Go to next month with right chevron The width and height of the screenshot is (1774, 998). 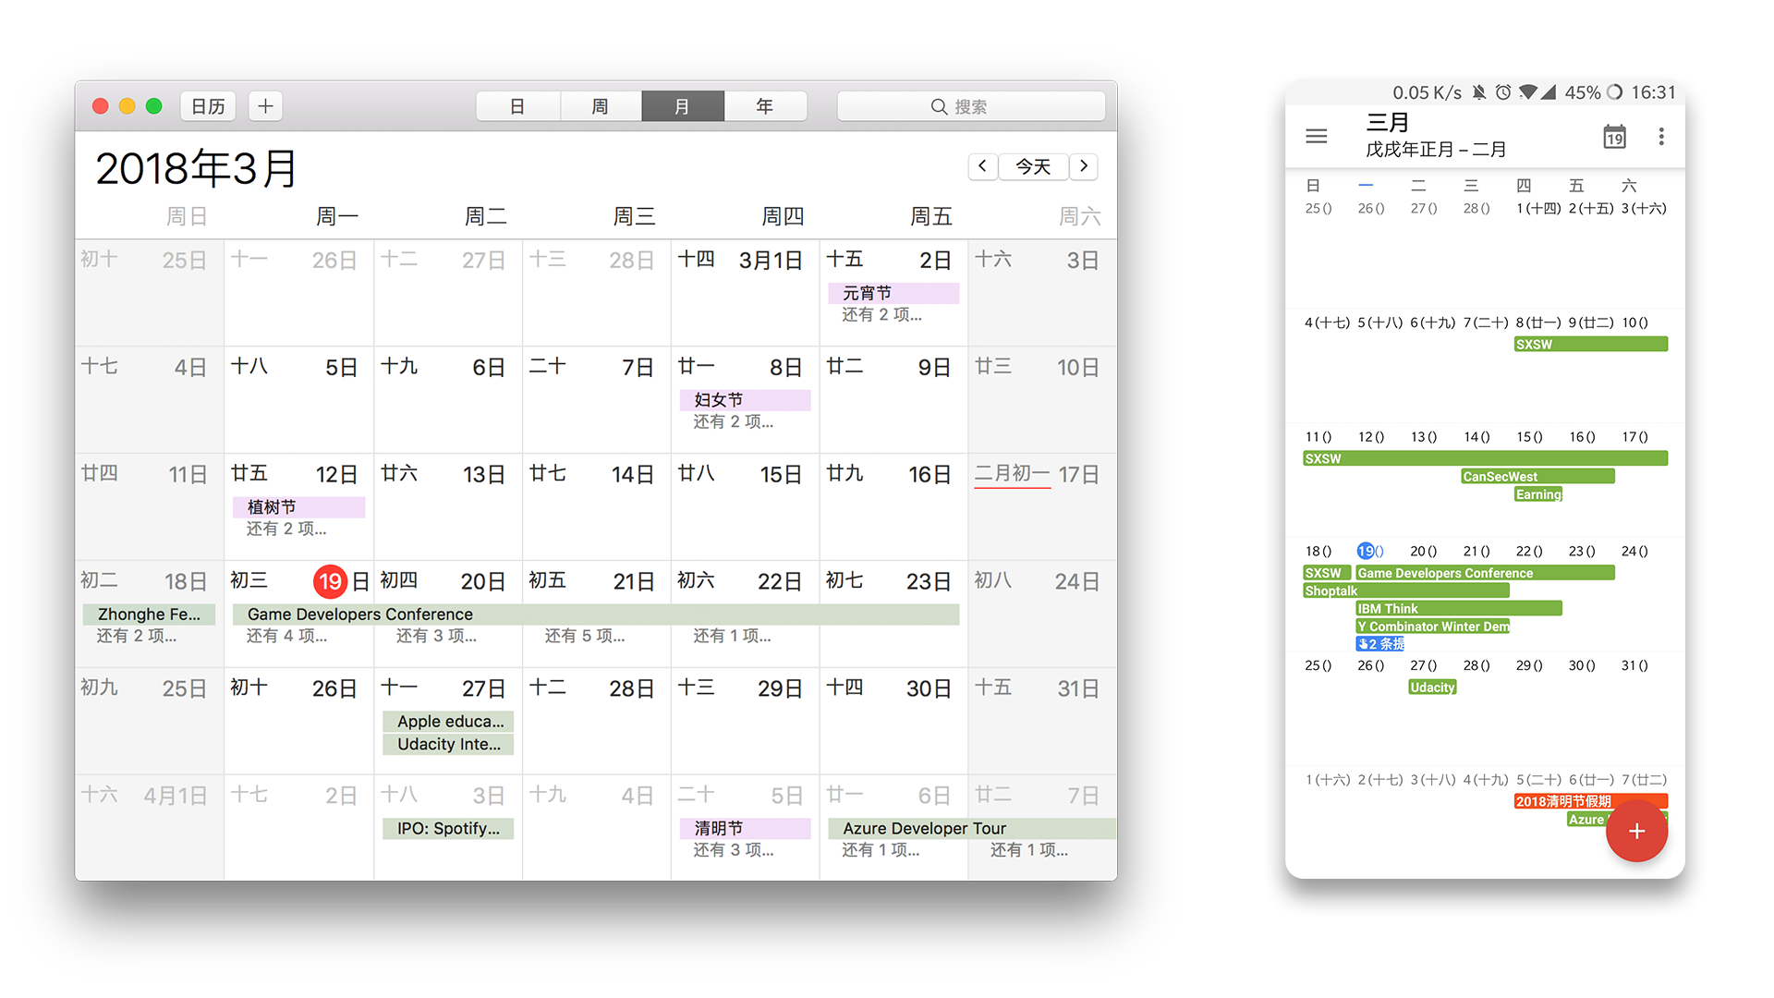coord(1084,166)
